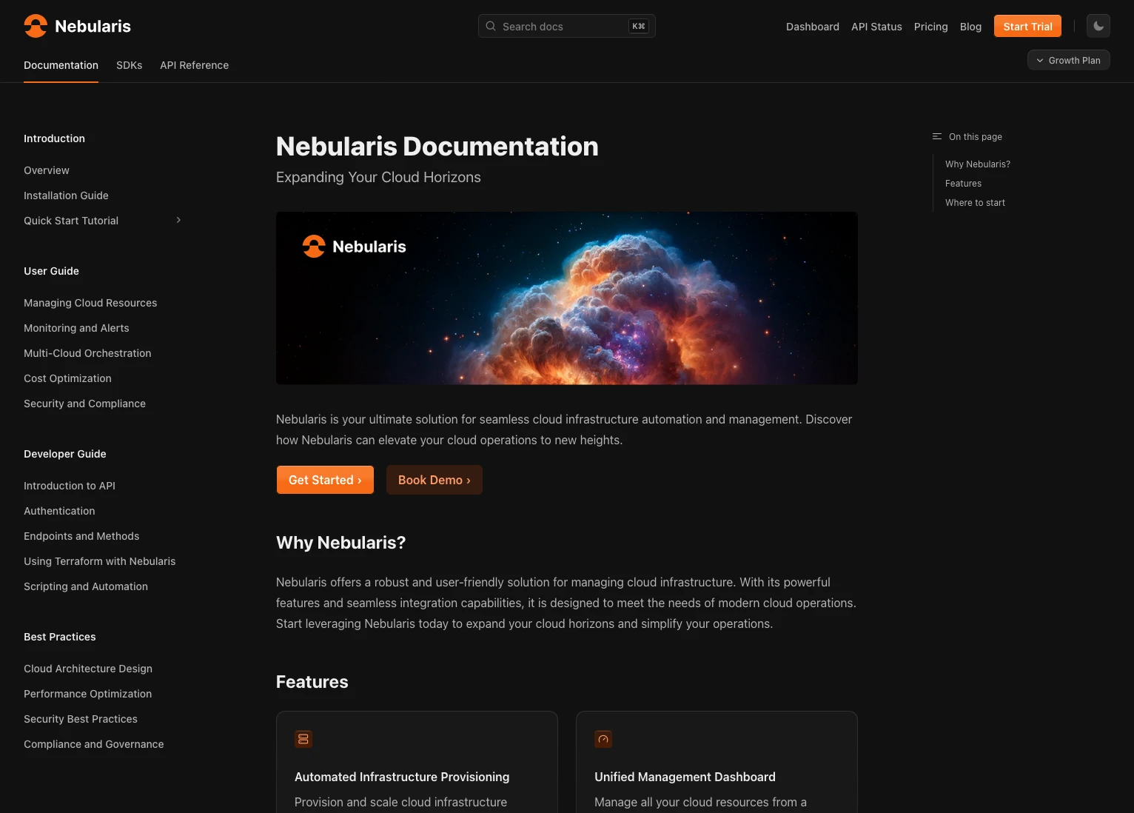Click the nebula hero banner image
This screenshot has height=813, width=1134.
(x=566, y=298)
